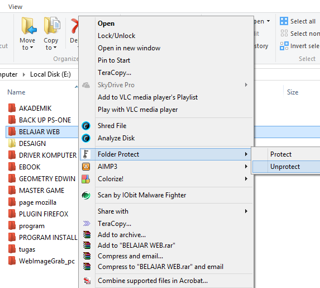
Task: Expand the Folder Protect submenu arrow
Action: pyautogui.click(x=246, y=154)
